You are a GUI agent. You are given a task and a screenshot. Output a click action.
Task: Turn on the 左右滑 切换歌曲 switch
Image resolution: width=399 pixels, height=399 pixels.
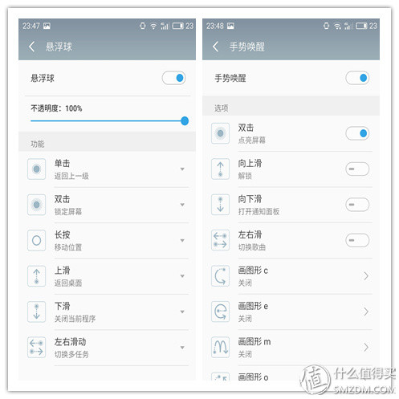(x=357, y=240)
